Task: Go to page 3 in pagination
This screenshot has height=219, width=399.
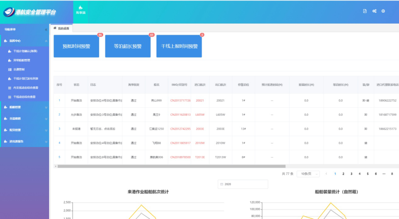Action: [x=351, y=174]
